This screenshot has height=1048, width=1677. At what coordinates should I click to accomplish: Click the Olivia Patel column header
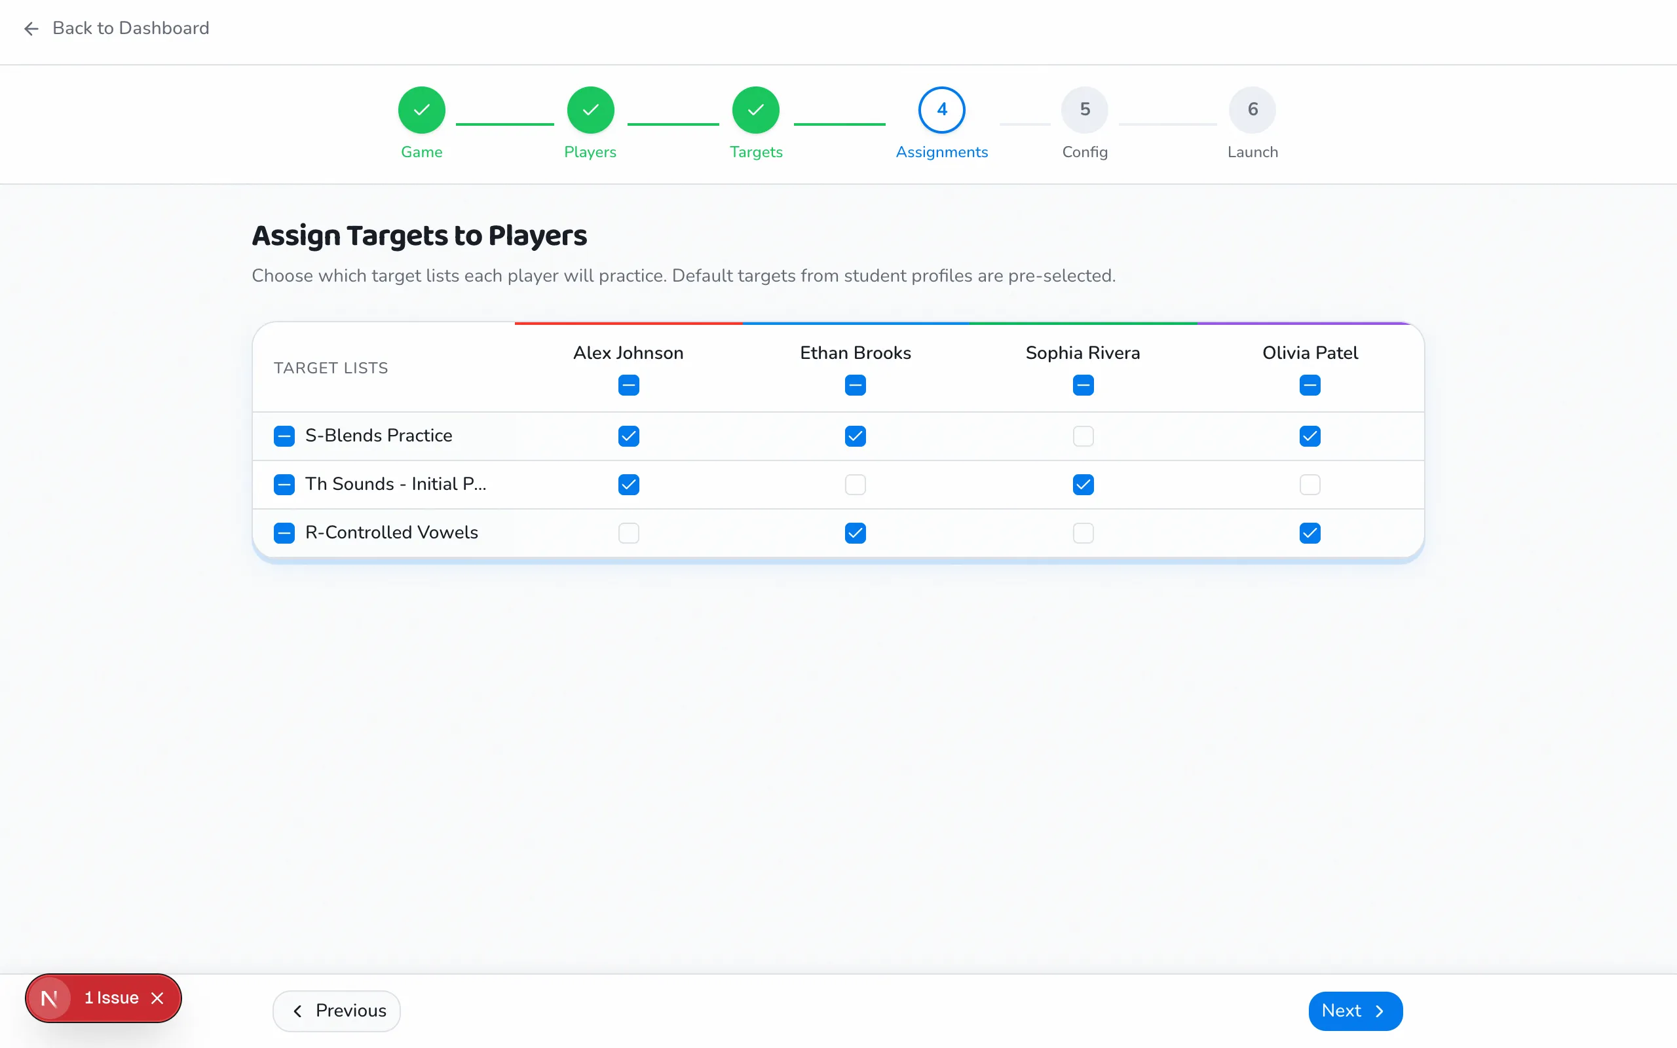[x=1310, y=353]
